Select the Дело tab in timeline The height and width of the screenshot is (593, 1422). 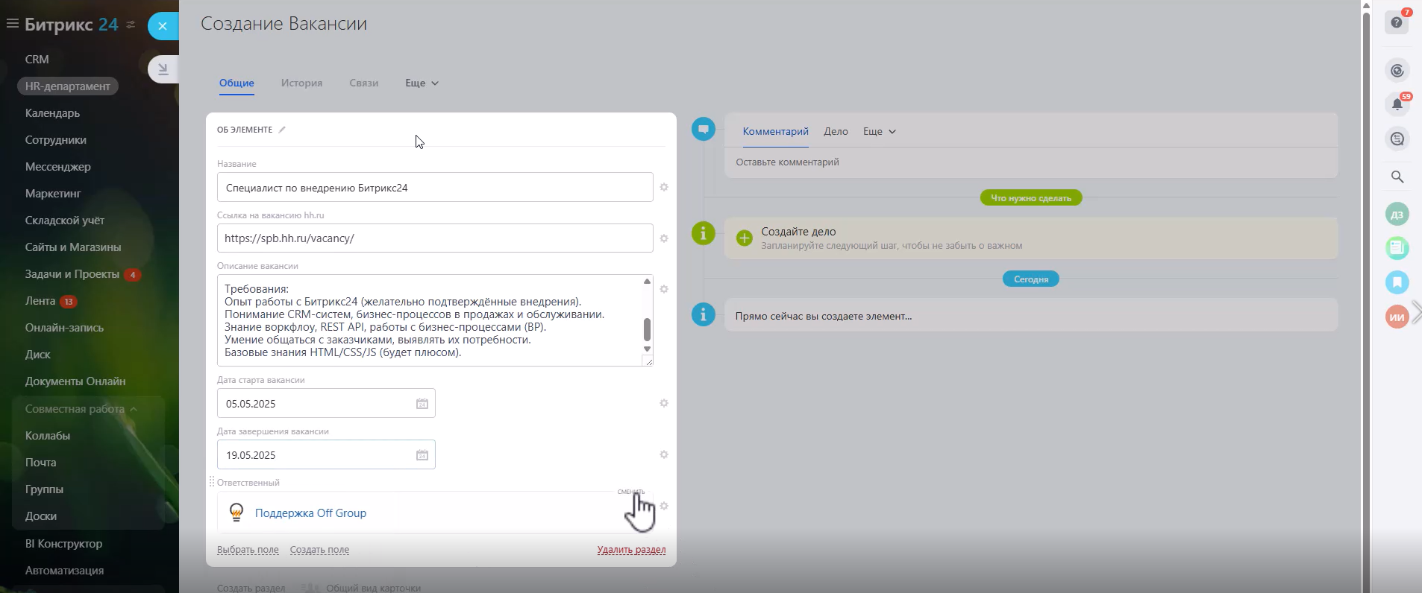pos(836,132)
